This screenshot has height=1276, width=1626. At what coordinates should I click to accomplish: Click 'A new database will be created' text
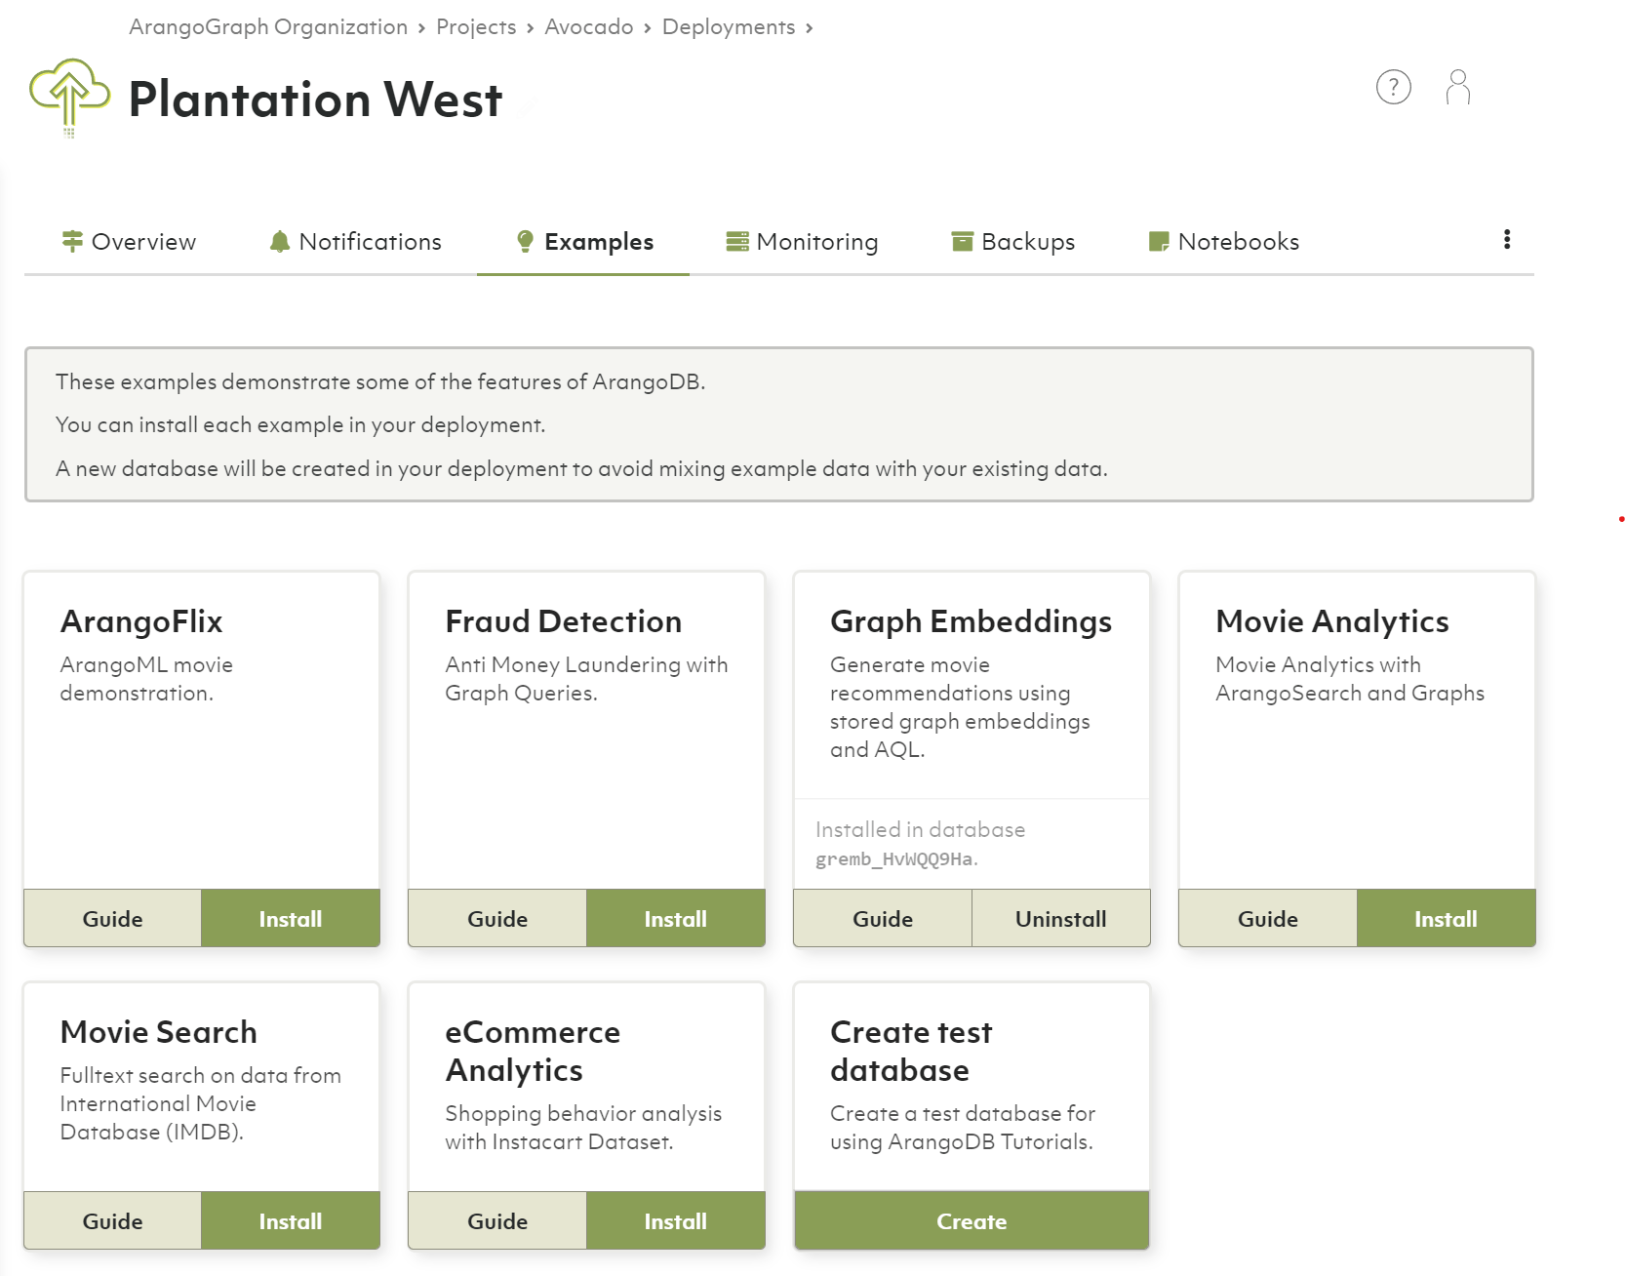(581, 468)
